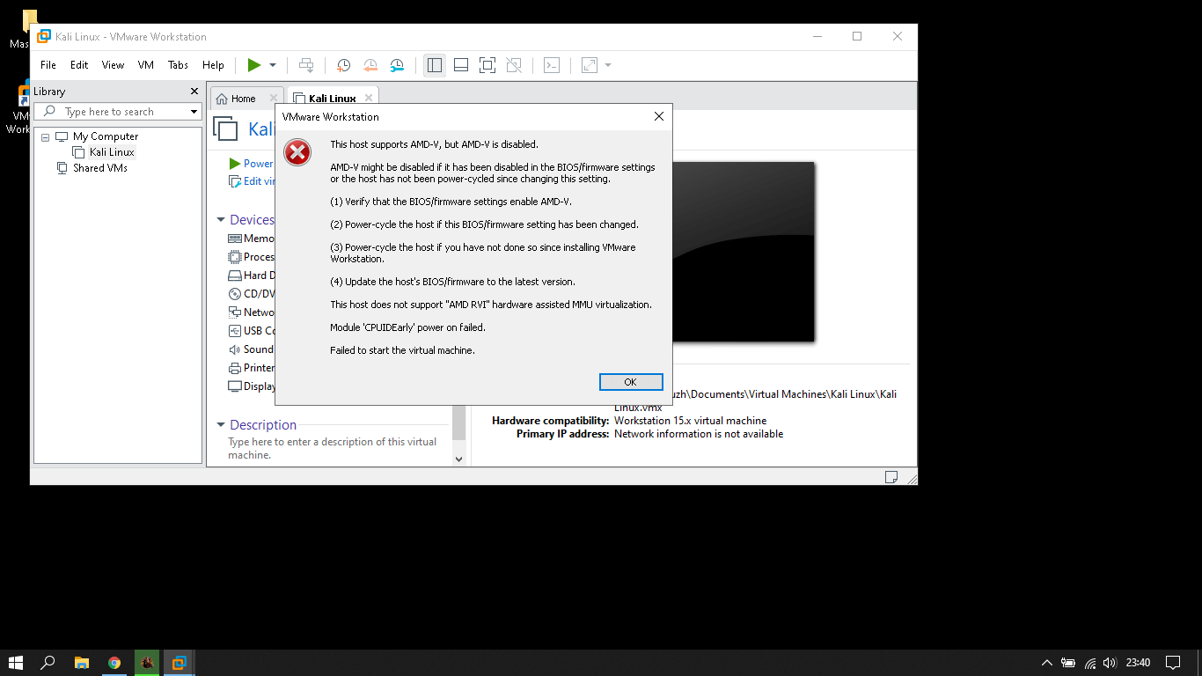Click the Processors device icon

tap(235, 257)
